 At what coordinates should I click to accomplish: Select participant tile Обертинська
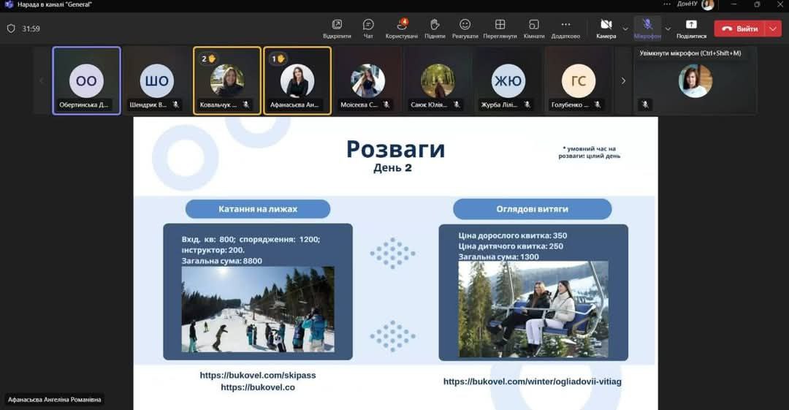pyautogui.click(x=86, y=80)
